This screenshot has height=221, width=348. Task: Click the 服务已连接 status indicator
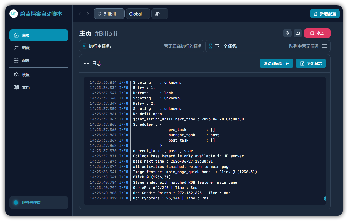39,203
